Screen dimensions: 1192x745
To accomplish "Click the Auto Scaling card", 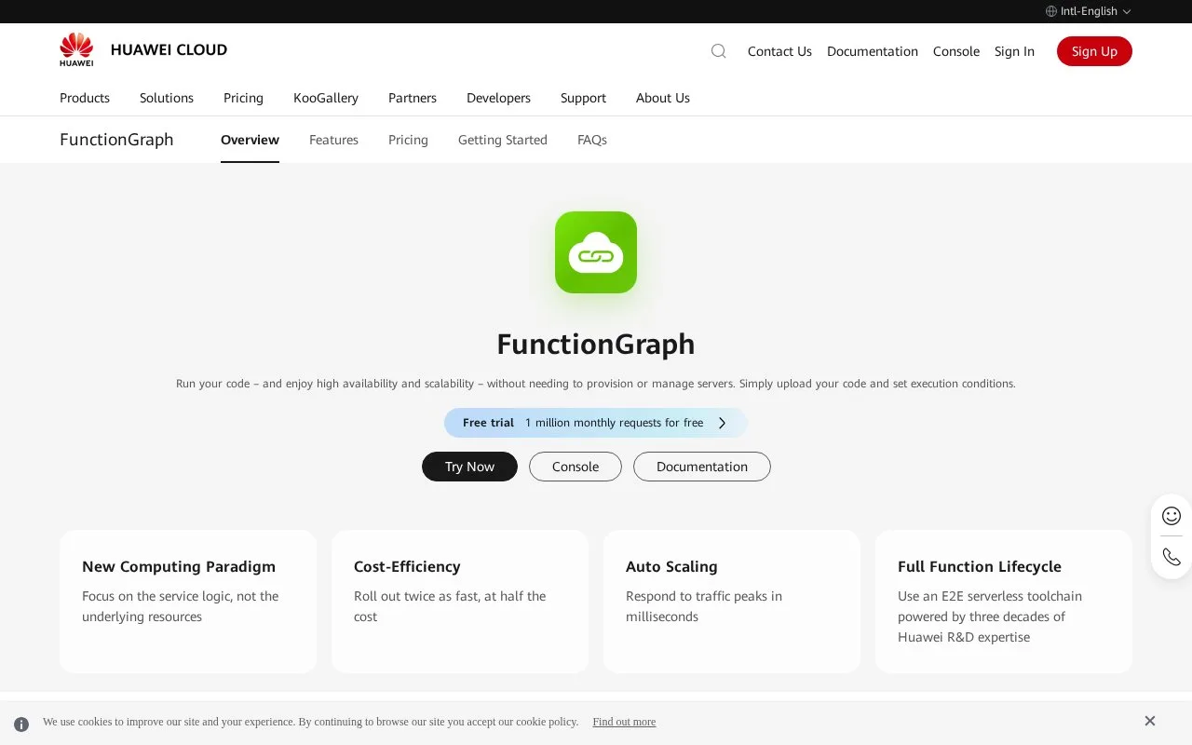I will tap(732, 602).
